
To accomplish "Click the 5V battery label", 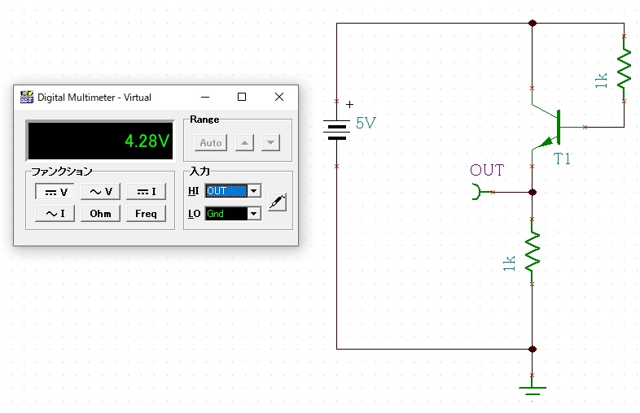I will (x=366, y=123).
